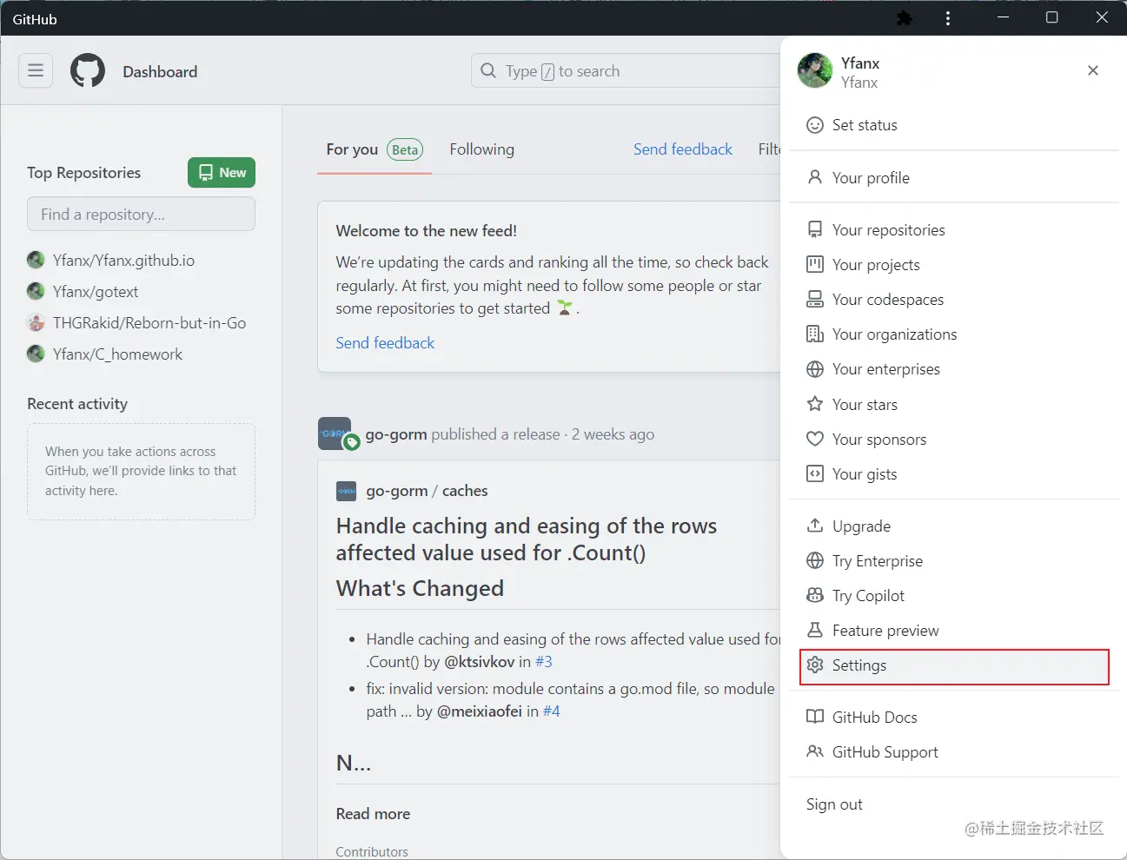Open Yfanx/gotext repository
1127x860 pixels.
(96, 291)
